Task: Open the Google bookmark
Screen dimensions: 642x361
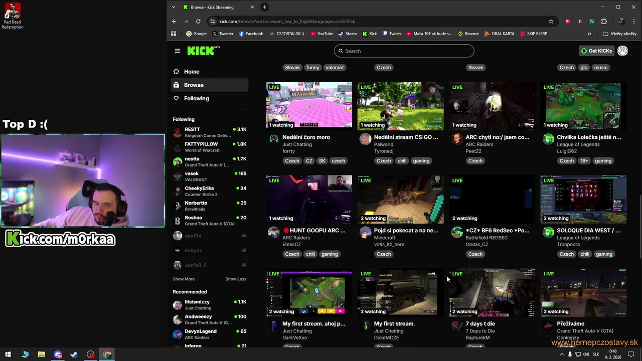Action: (x=196, y=34)
